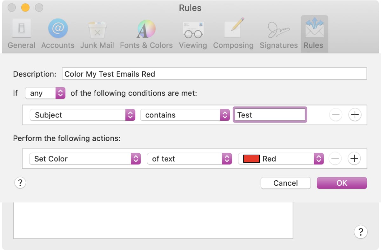Open the Set Color action dropdown
Viewport: 381px width, 250px height.
(85, 158)
